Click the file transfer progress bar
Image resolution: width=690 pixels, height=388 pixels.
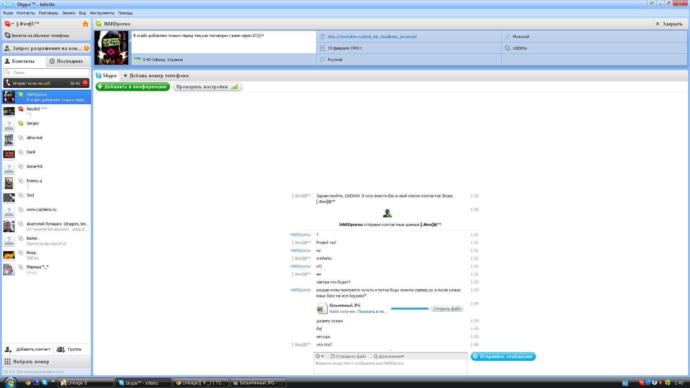point(410,309)
